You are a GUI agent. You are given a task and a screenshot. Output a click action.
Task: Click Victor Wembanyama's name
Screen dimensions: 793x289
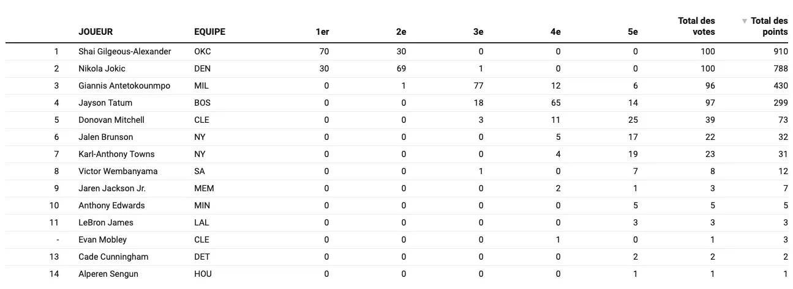[x=118, y=171]
